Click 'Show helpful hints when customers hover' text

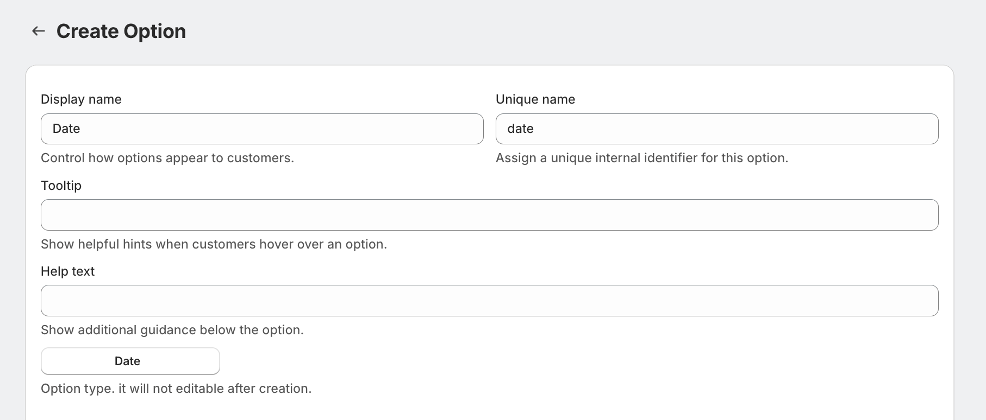point(214,244)
